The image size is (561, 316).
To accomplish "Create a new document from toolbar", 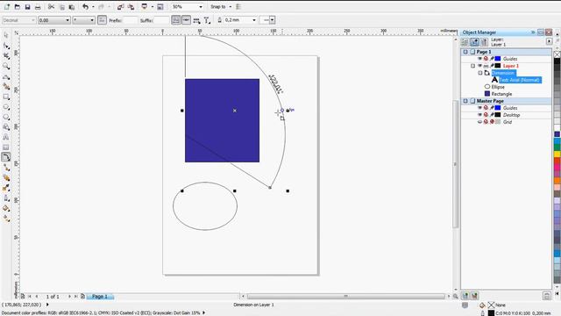I will [x=7, y=7].
